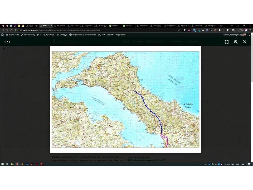Switch to the Οι Γέφυρες tab
Viewport: 253px width, 190px height.
211,26
